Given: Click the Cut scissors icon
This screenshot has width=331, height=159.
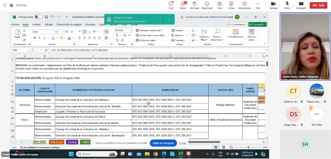Looking at the screenshot, I should pos(24,31).
